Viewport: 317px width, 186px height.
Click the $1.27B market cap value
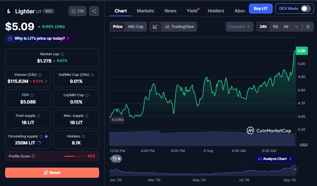point(44,61)
